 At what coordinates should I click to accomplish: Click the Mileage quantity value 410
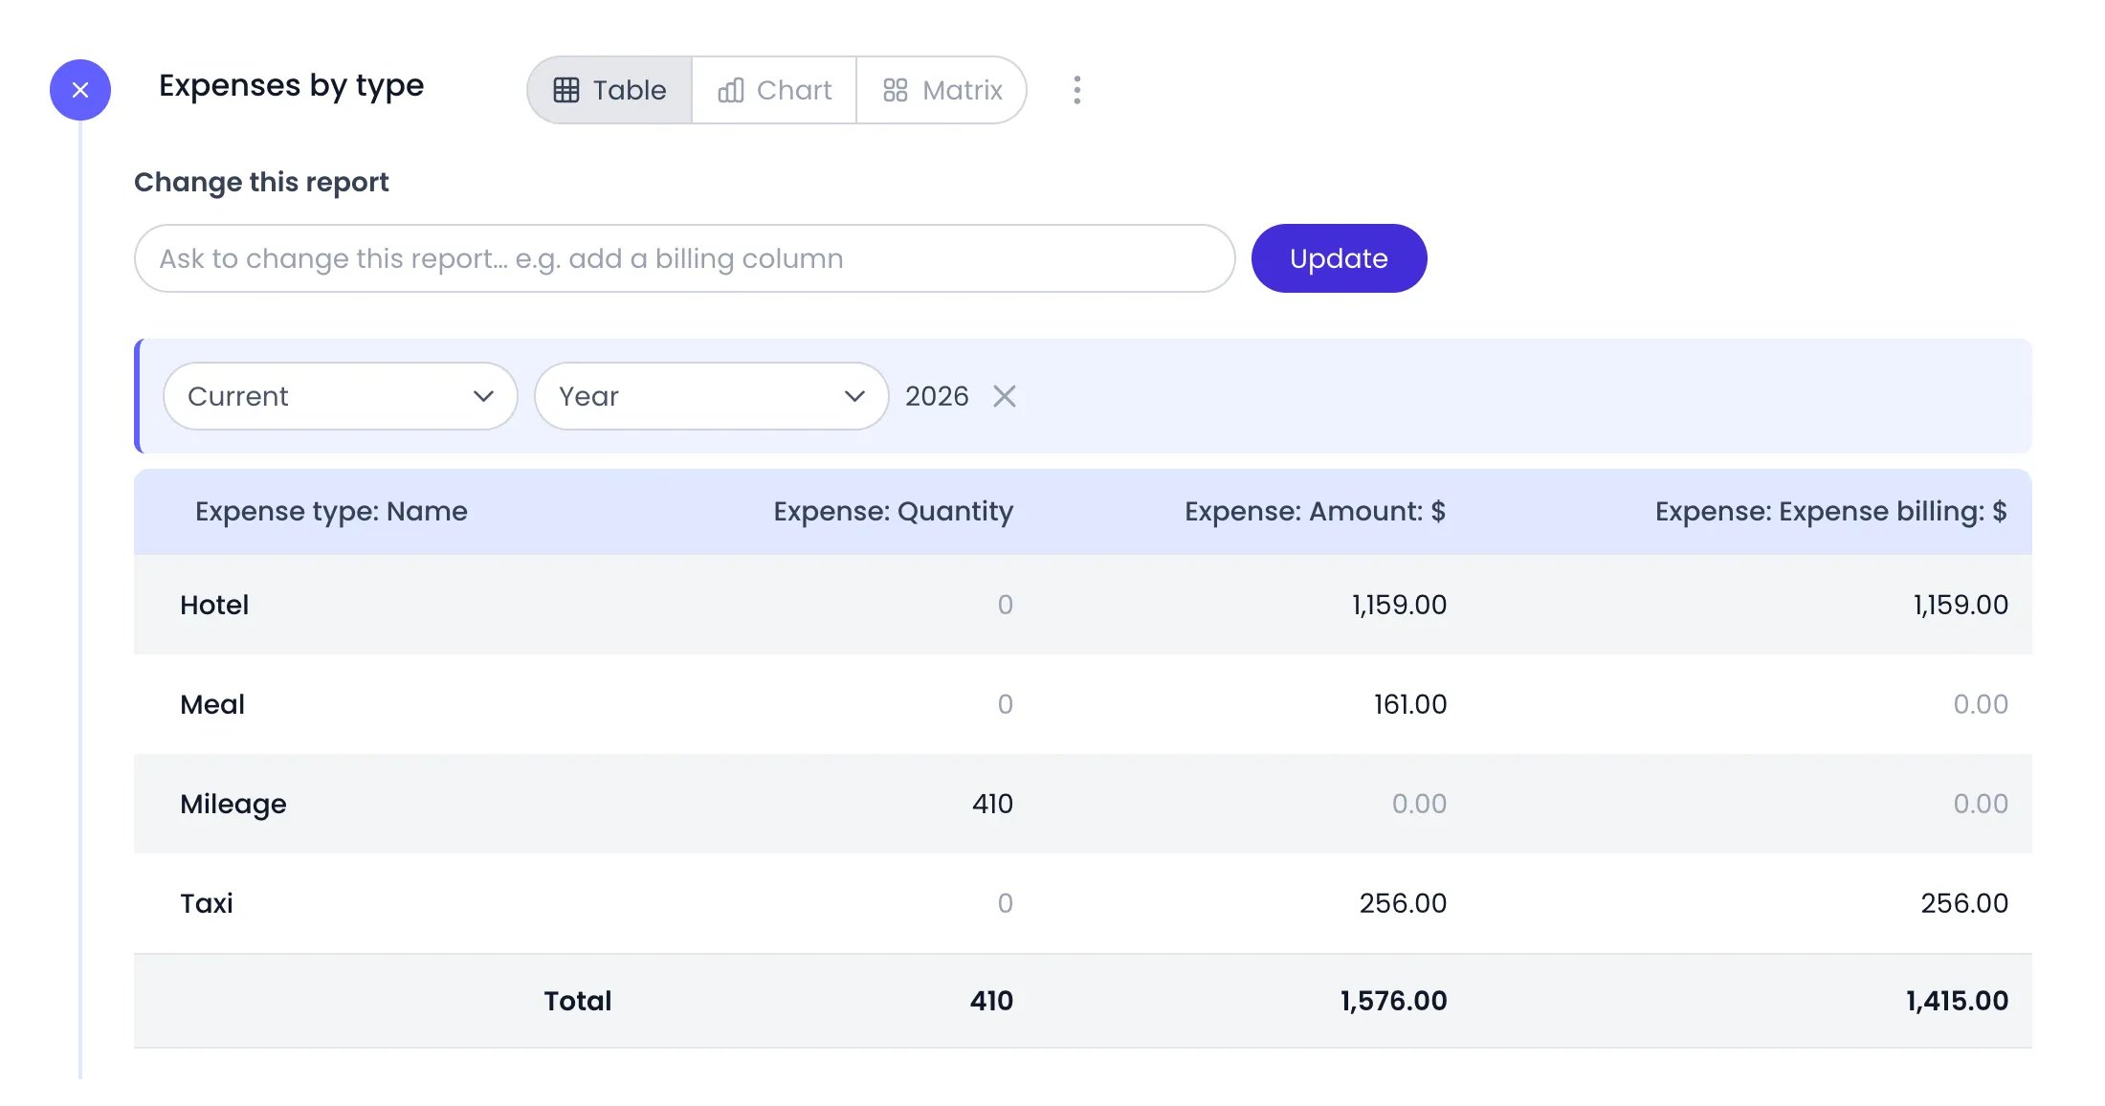coord(992,804)
